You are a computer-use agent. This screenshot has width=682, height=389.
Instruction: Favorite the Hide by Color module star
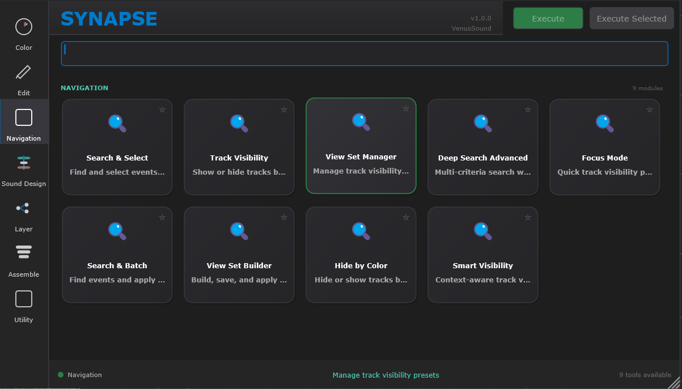click(x=406, y=217)
